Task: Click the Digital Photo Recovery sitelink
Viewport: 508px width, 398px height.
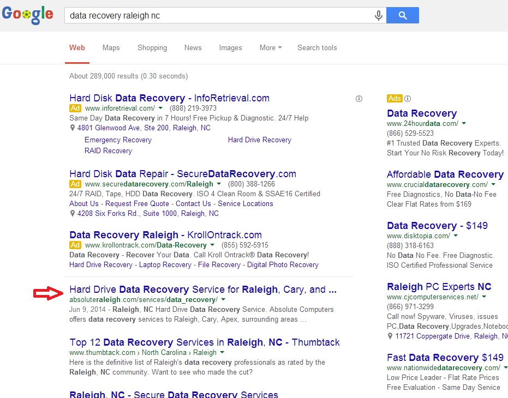Action: (283, 265)
